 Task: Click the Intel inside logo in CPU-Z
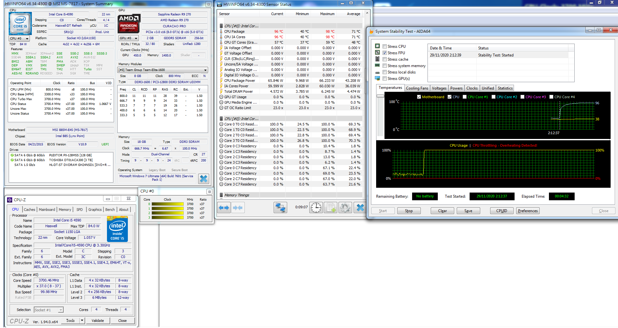click(x=117, y=229)
